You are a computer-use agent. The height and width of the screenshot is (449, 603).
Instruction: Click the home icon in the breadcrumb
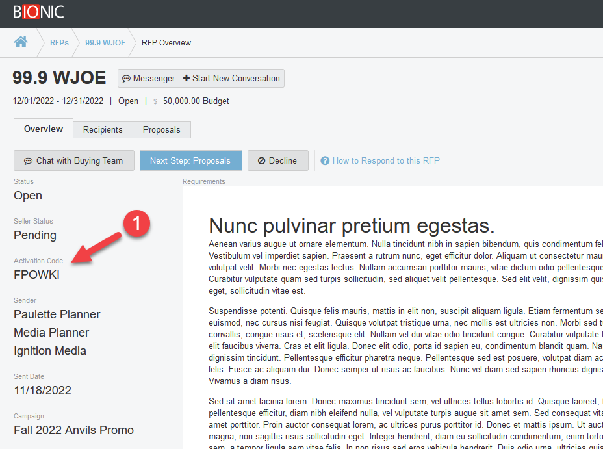[x=21, y=42]
